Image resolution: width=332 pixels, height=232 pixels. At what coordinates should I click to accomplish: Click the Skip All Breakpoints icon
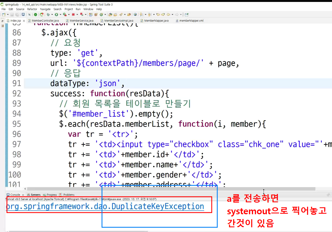29,15
